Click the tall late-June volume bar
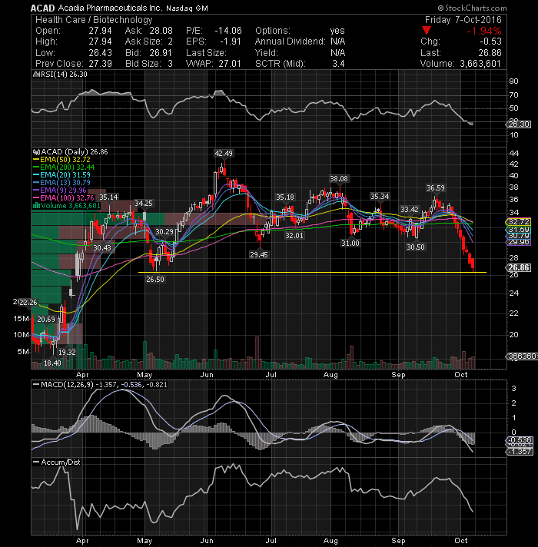This screenshot has height=547, width=538. pos(257,353)
